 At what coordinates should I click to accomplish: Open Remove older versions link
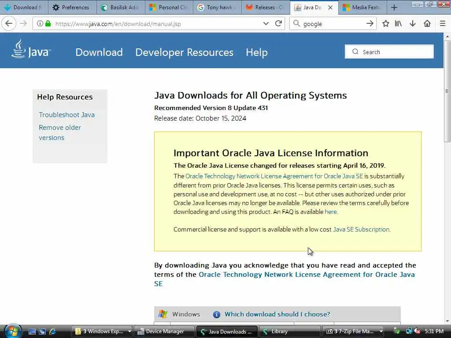[59, 132]
